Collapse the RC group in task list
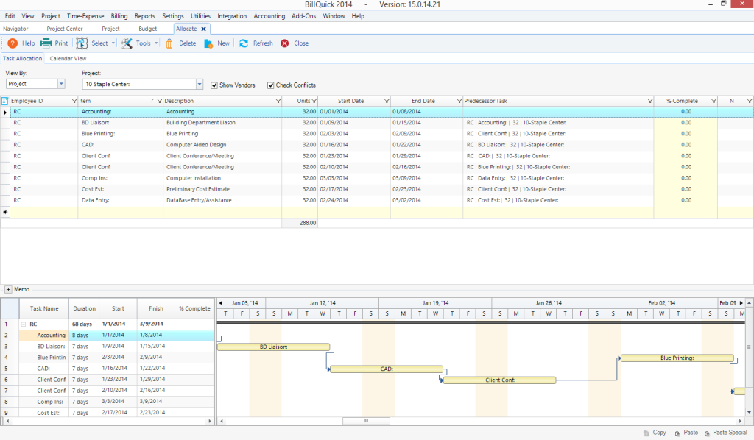Image resolution: width=754 pixels, height=440 pixels. (23, 324)
